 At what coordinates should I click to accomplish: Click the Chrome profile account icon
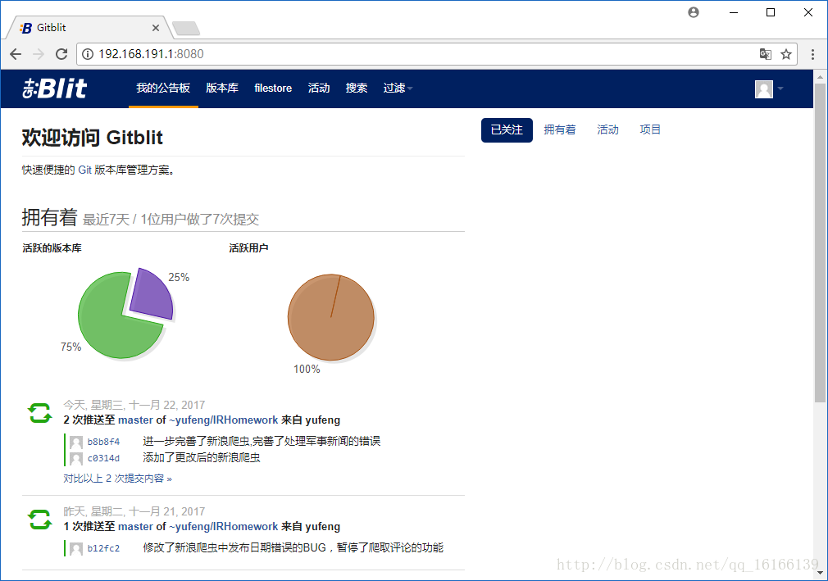694,12
